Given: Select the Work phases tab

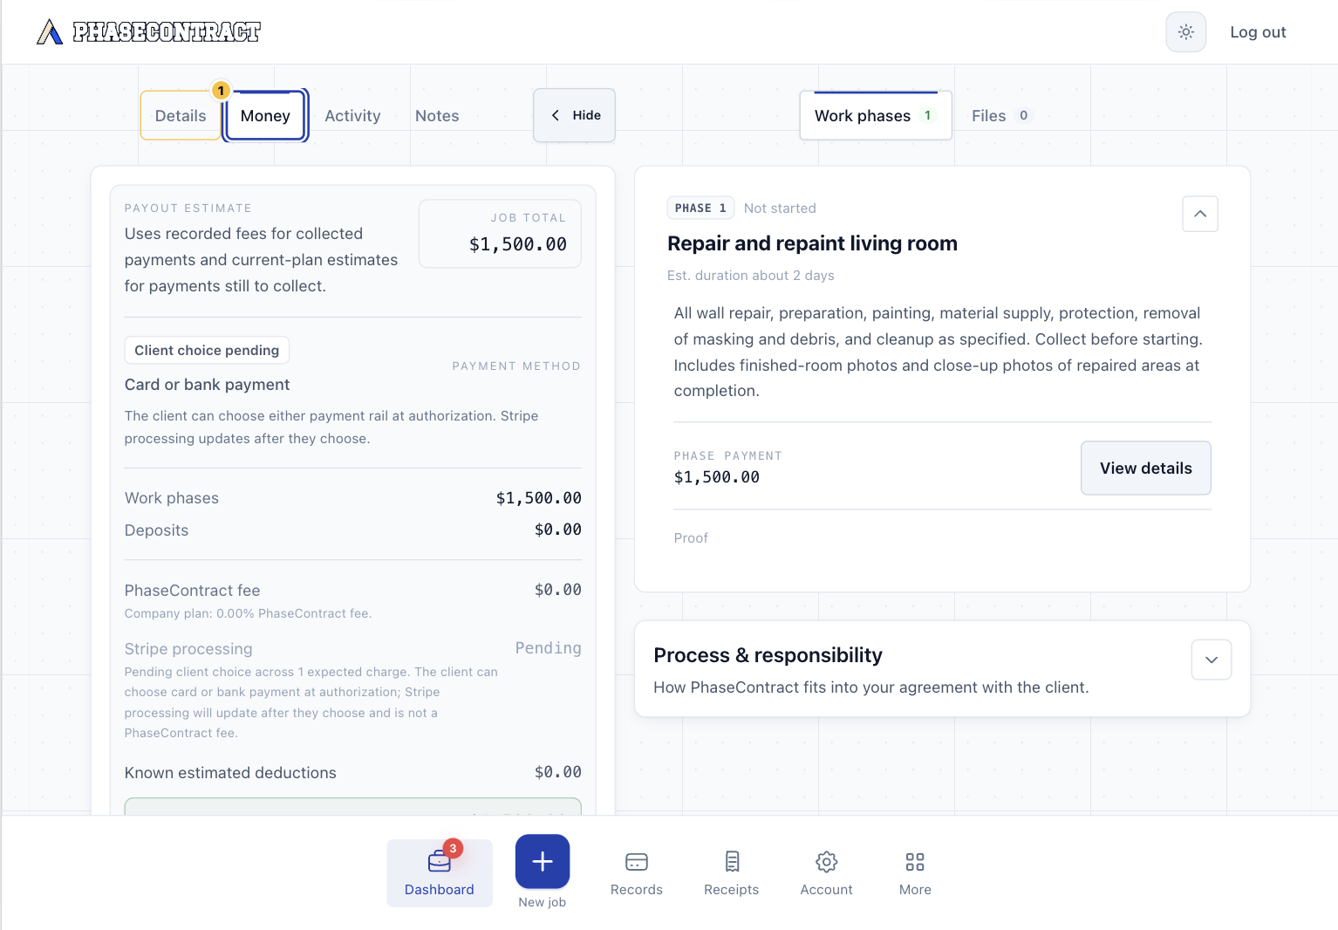Looking at the screenshot, I should 876,116.
